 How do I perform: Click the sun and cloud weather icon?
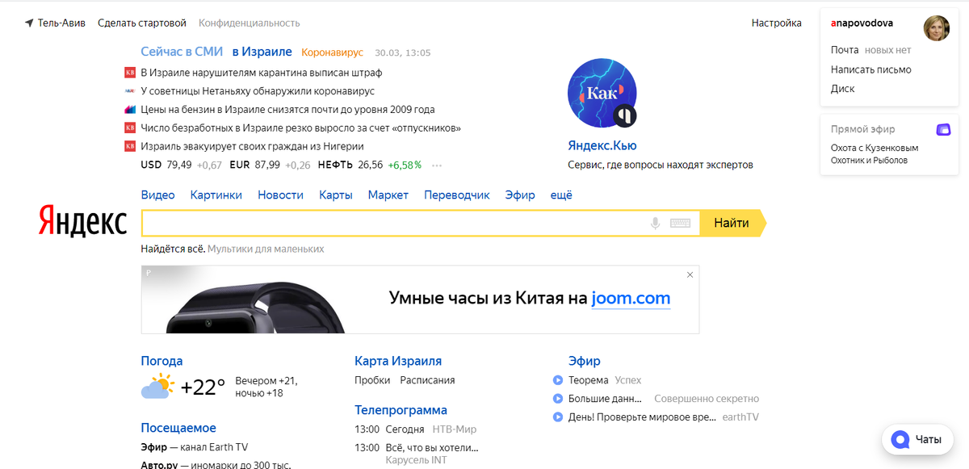[157, 386]
